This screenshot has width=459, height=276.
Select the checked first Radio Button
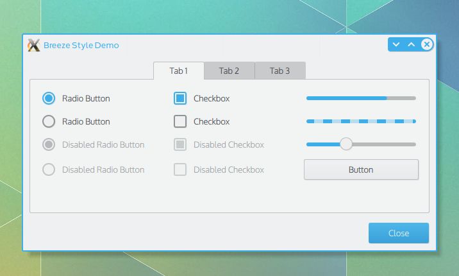pyautogui.click(x=49, y=98)
